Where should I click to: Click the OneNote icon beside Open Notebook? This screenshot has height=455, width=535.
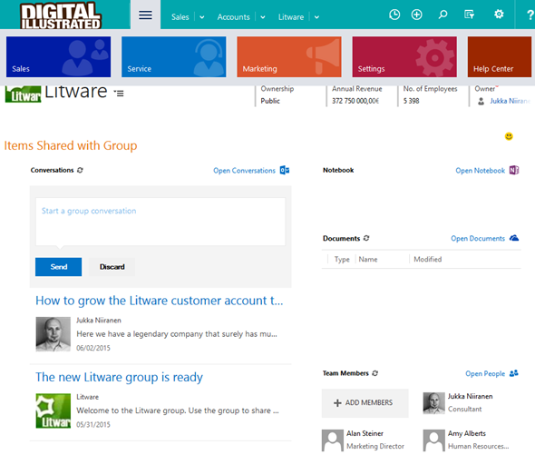514,170
